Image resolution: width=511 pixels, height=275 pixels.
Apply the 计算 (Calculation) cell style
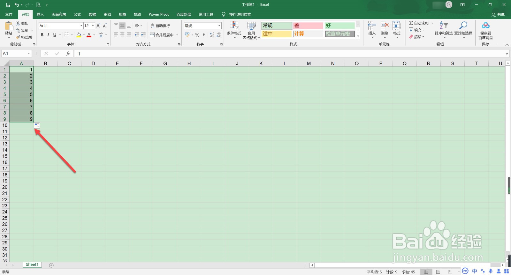(308, 34)
